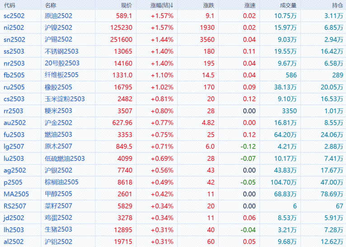The image size is (346, 247).
Task: Open contract code au2502
Action: (15, 123)
